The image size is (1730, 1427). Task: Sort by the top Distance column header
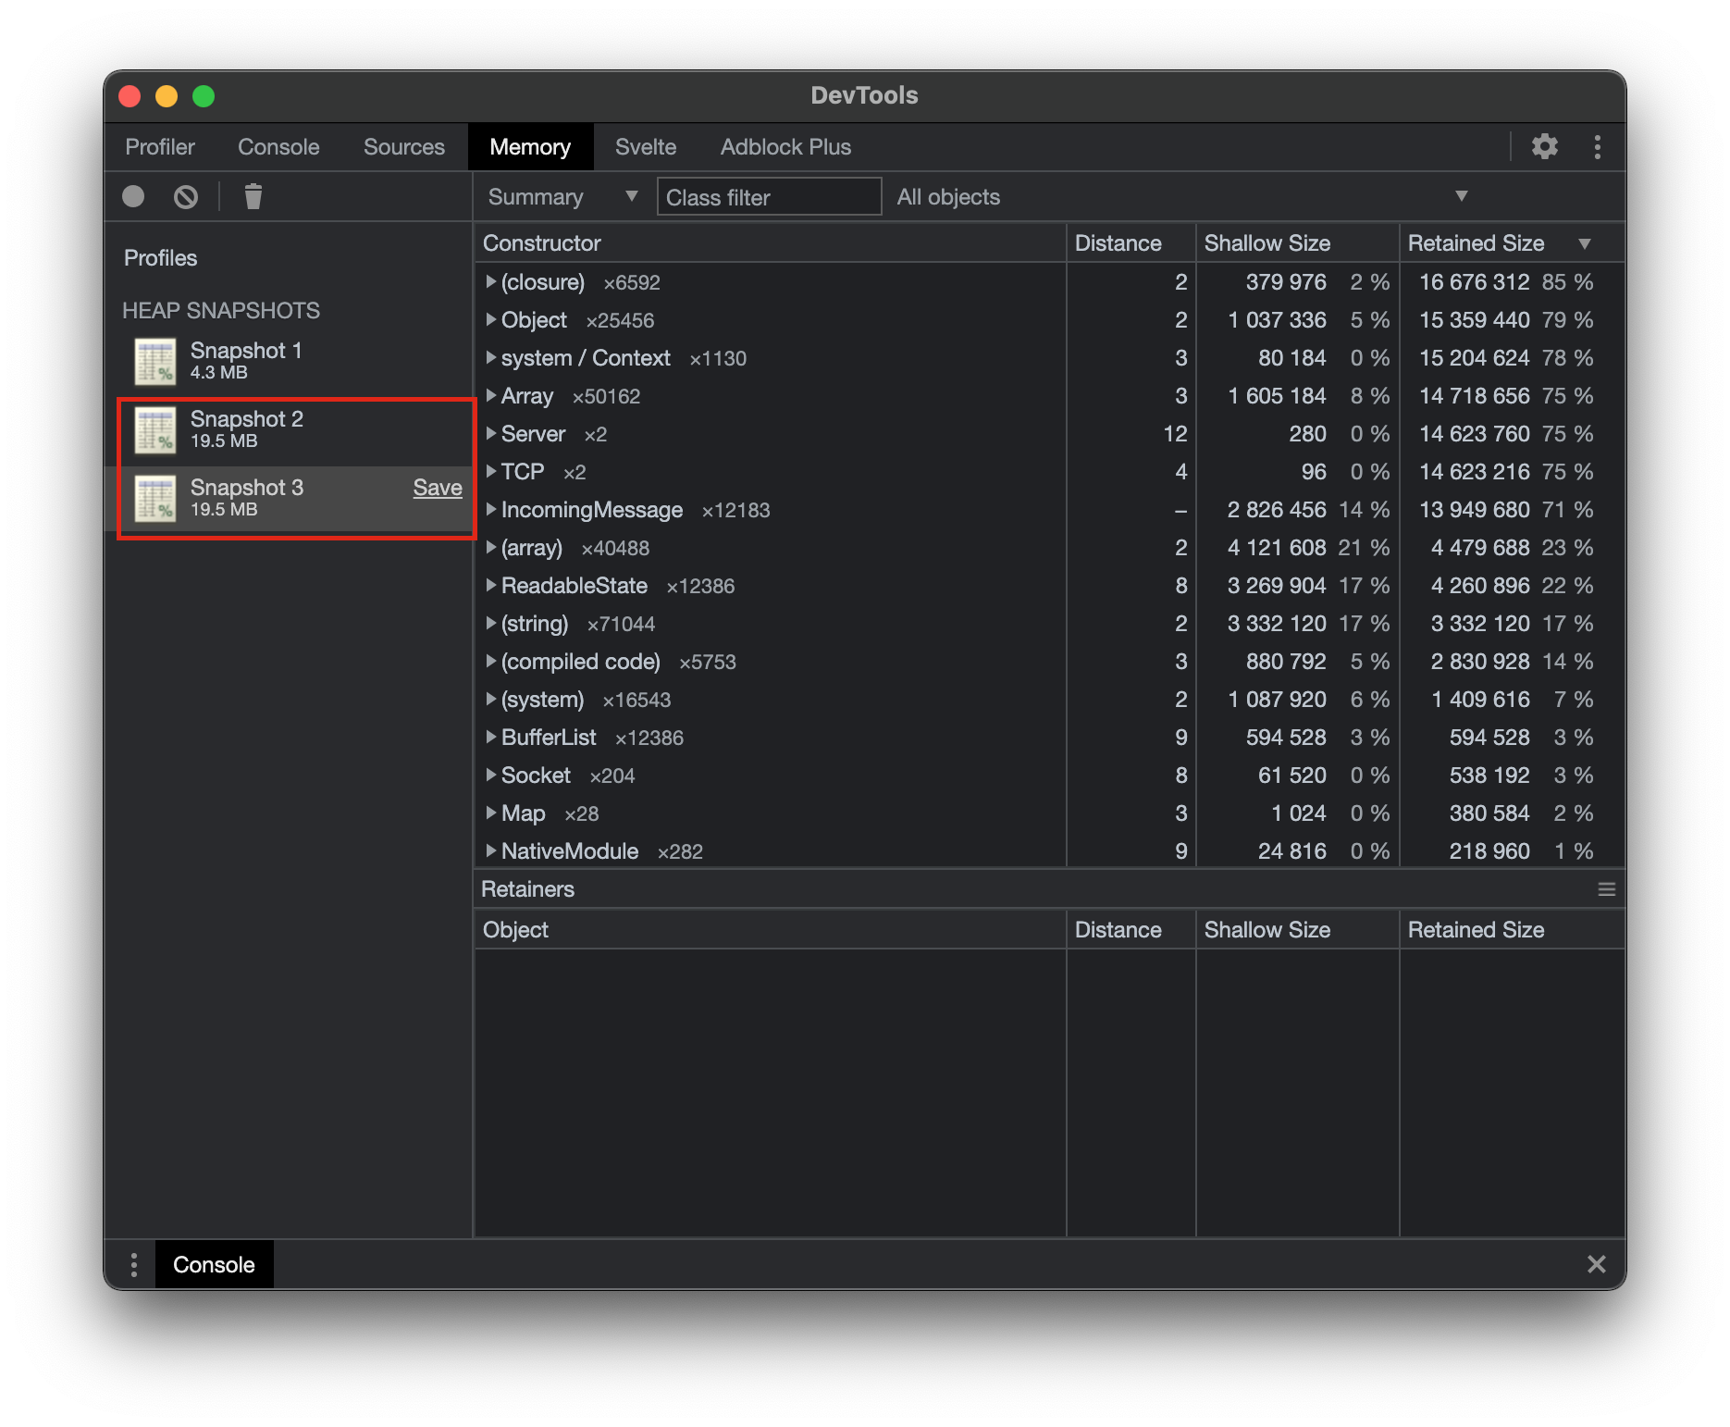tap(1131, 243)
